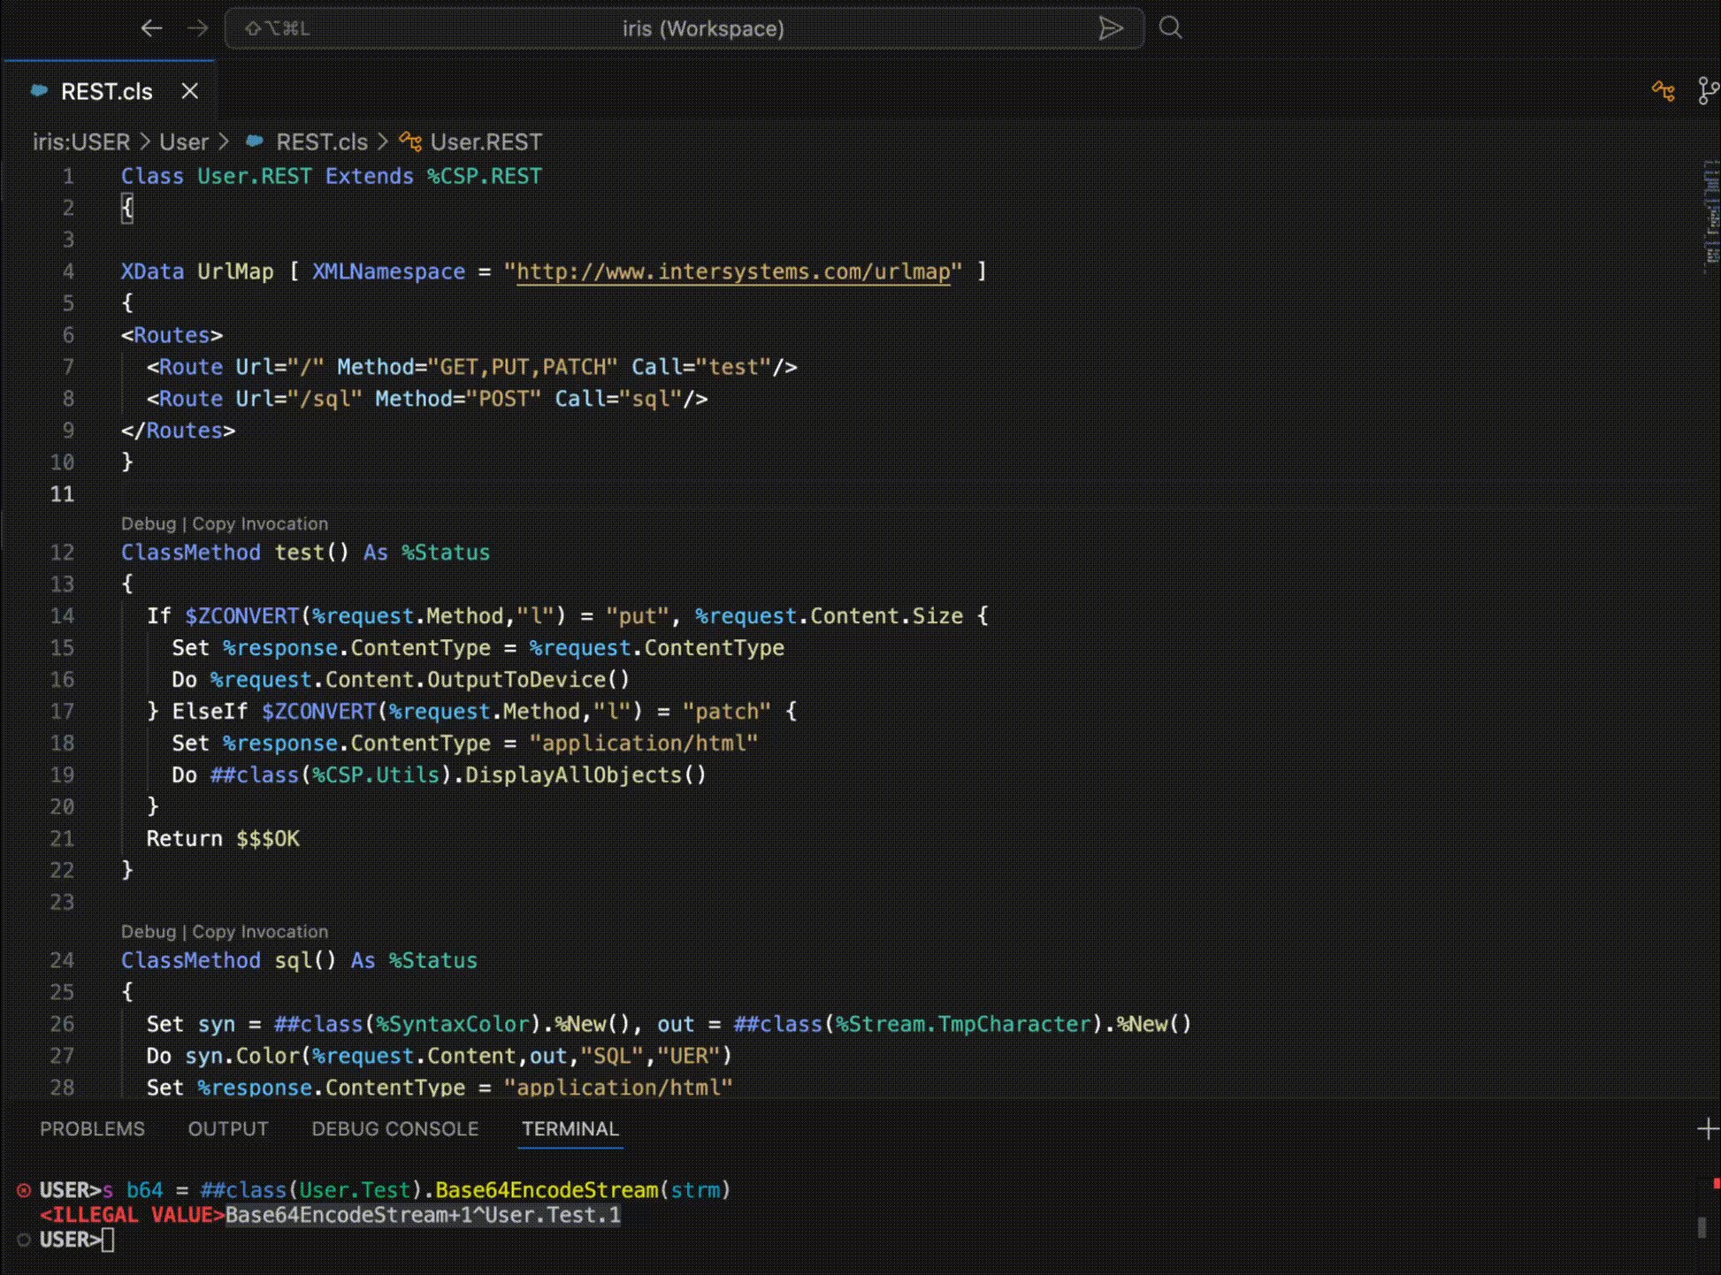Viewport: 1721px width, 1275px height.
Task: Open search with magnifier icon
Action: click(1170, 27)
